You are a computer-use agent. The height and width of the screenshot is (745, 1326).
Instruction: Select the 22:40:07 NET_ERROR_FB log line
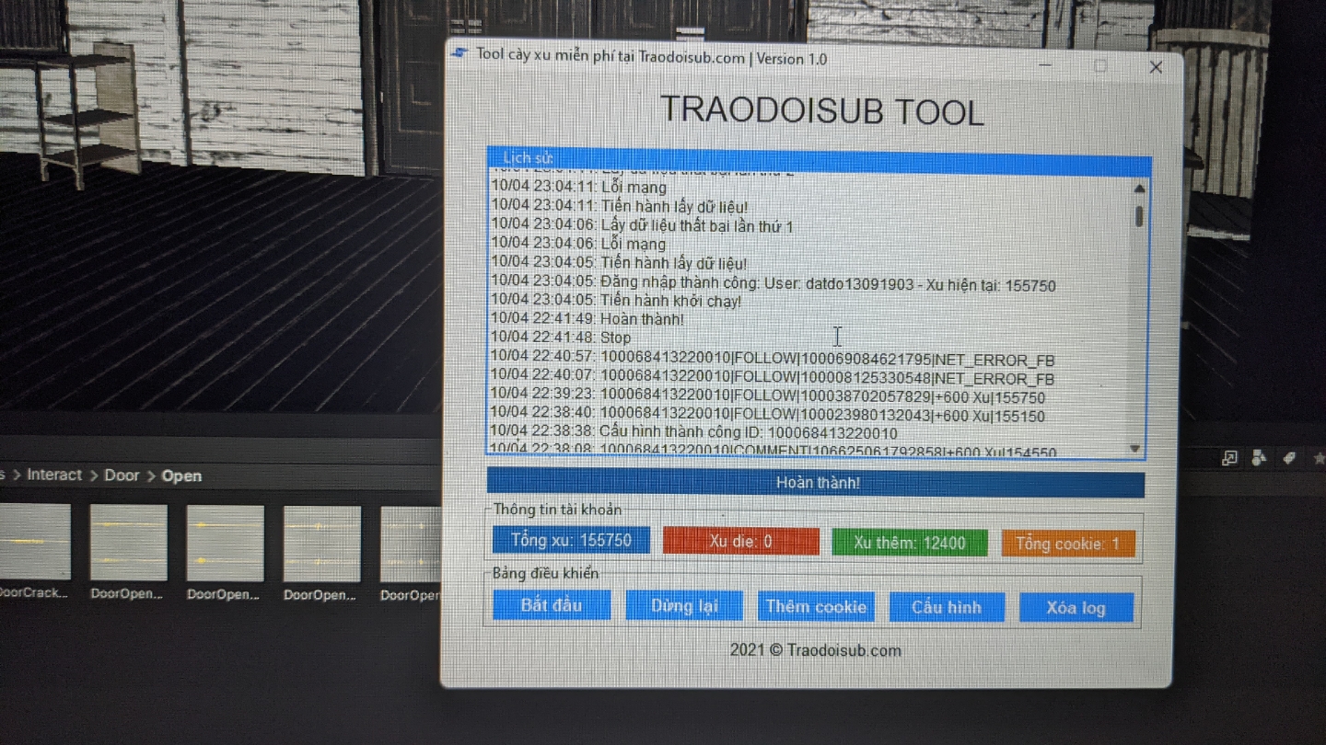click(773, 377)
